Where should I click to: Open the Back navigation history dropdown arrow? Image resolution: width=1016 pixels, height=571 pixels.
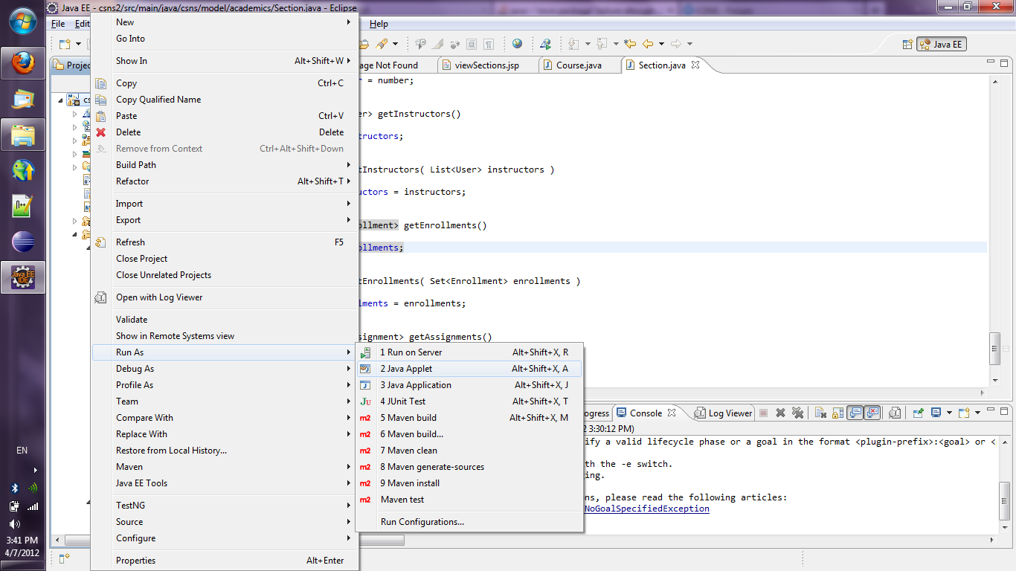point(661,44)
